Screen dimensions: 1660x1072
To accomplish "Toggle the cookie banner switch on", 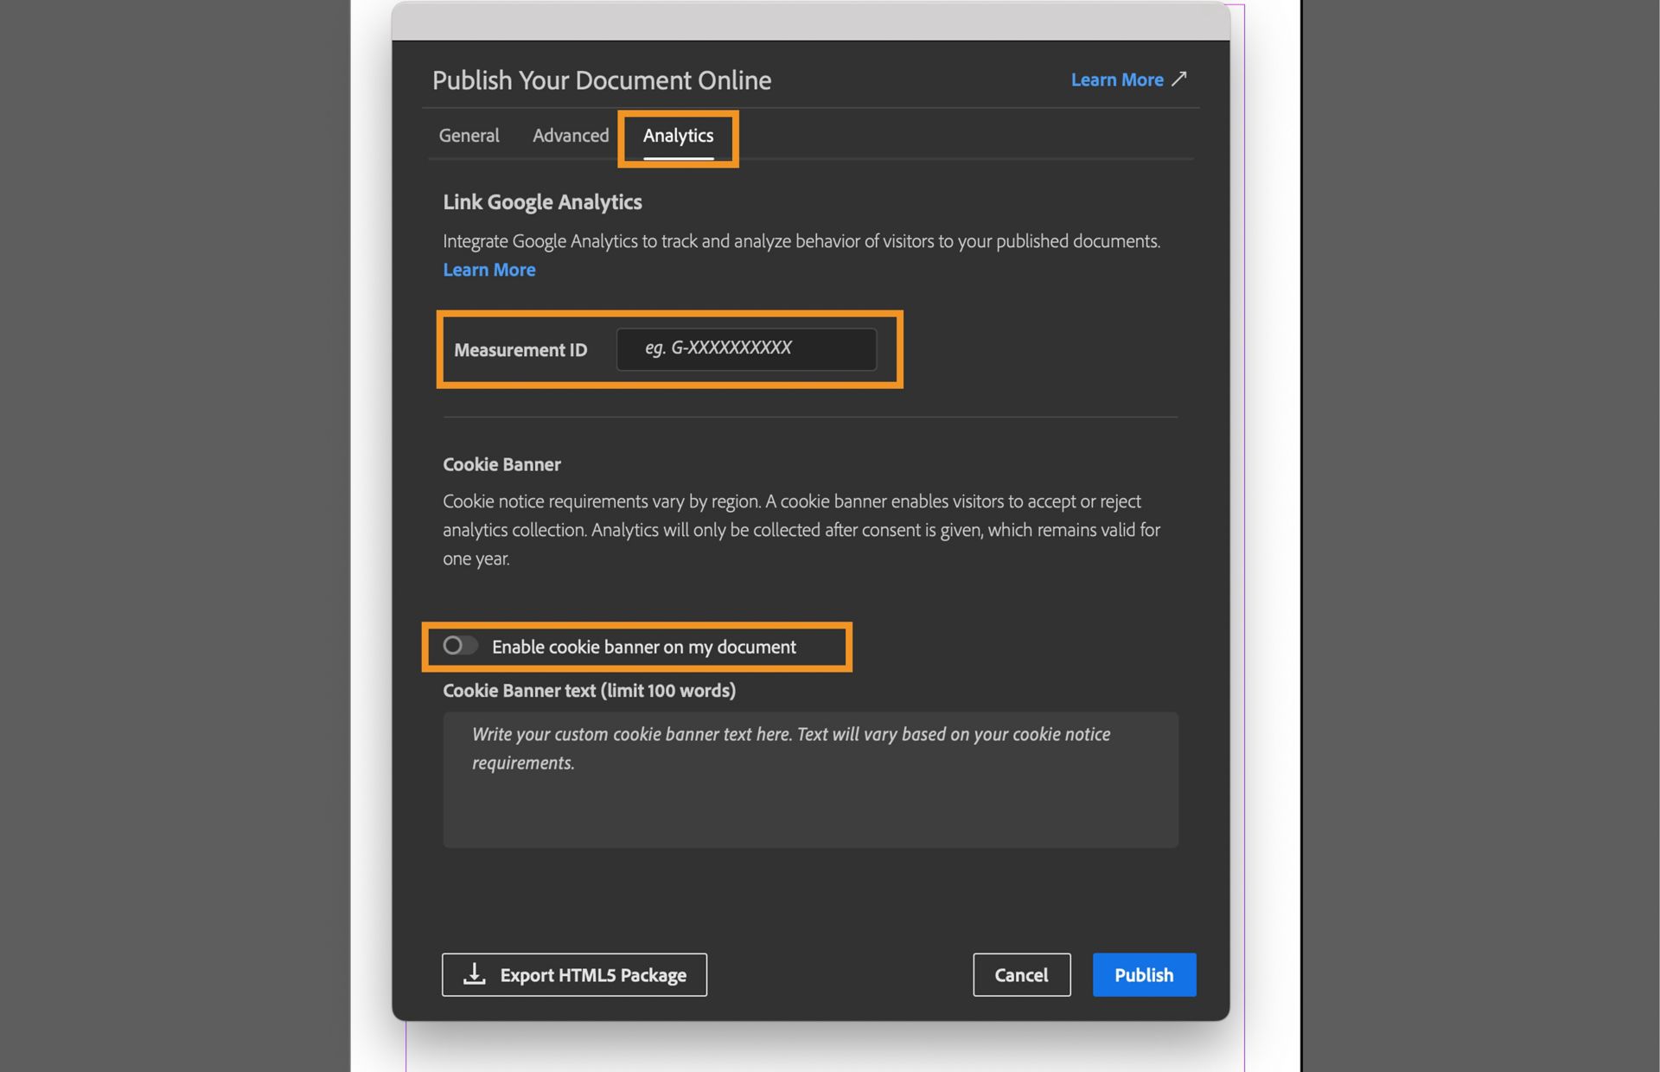I will tap(459, 646).
